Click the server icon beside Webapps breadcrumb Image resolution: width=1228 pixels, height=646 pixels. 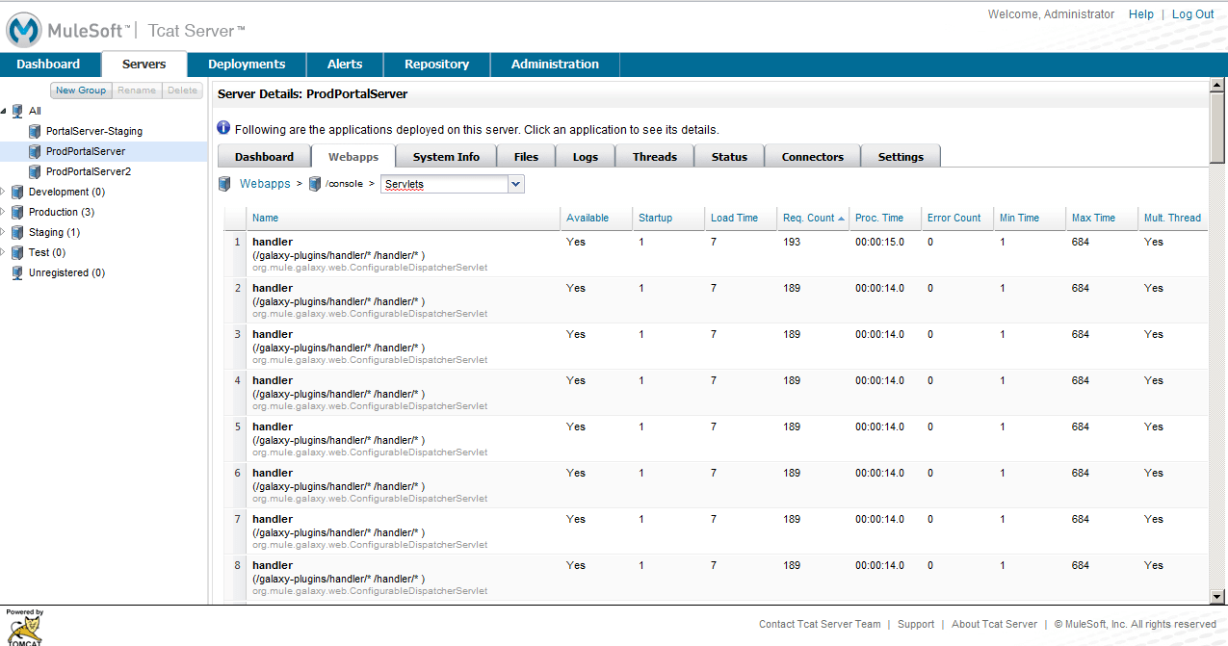click(x=224, y=184)
